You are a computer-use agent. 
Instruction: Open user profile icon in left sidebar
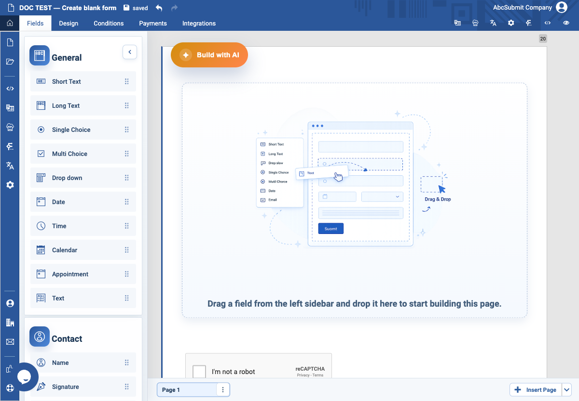(10, 303)
